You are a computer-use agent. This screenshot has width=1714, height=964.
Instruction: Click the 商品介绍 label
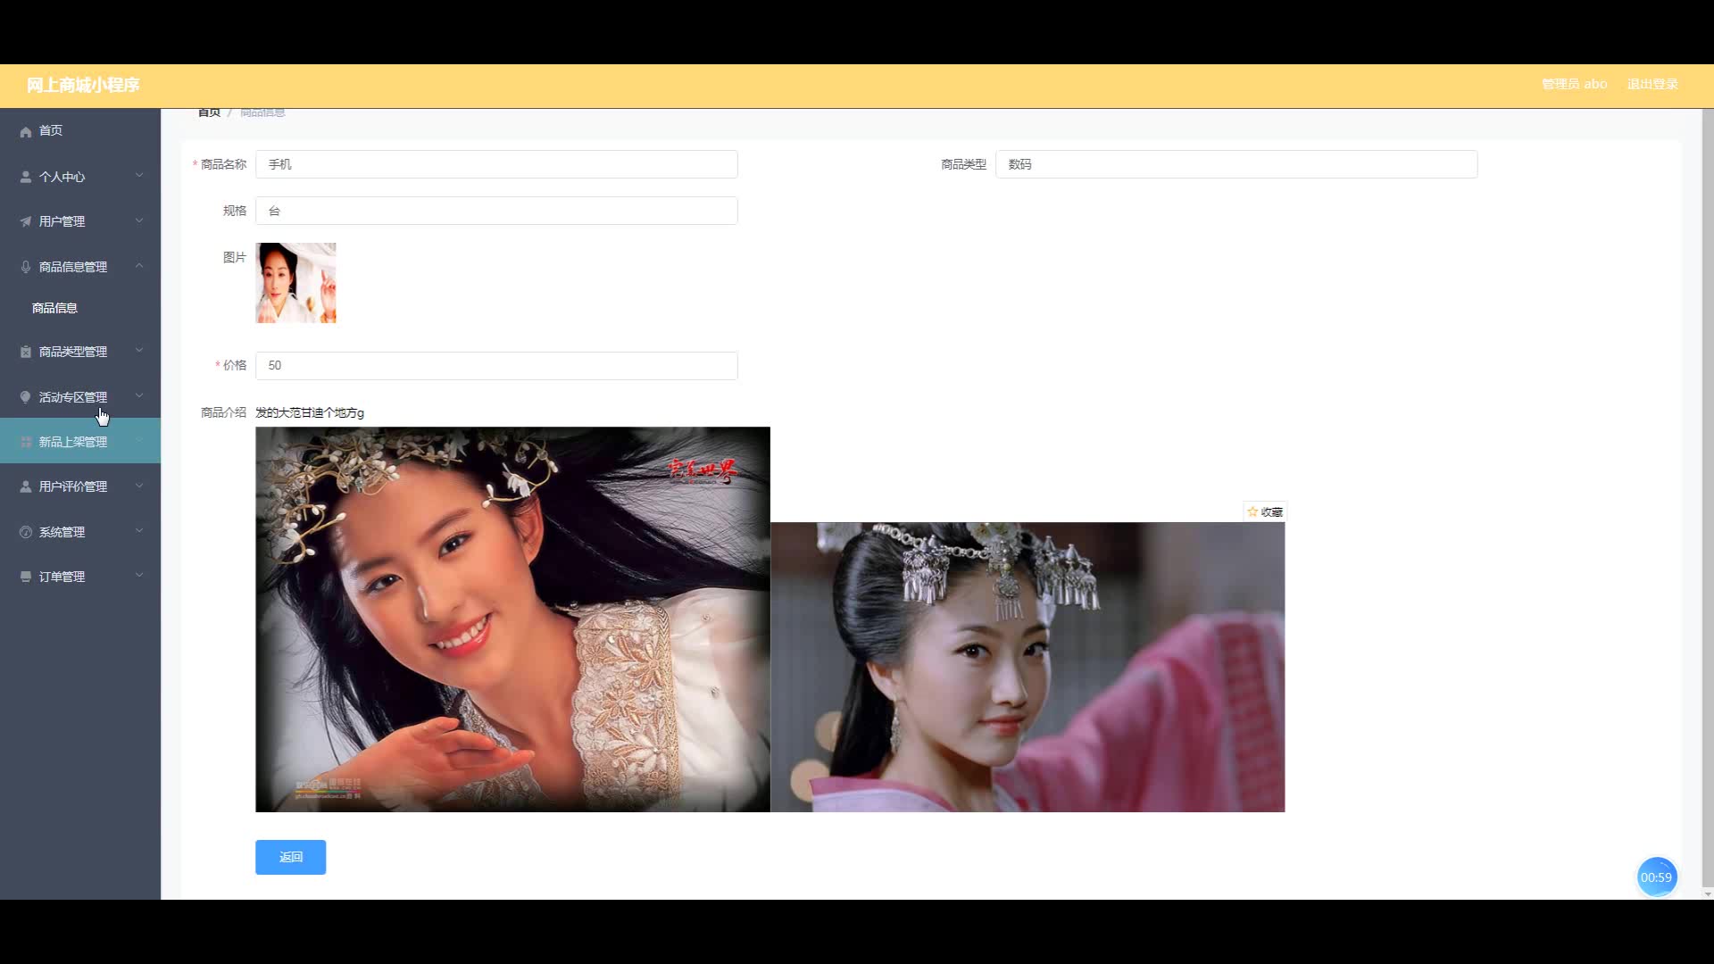tap(223, 412)
